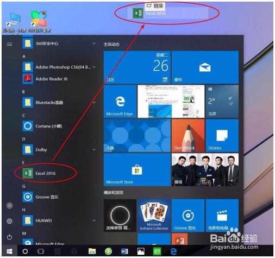275x258 pixels.
Task: Click the Windows Start button
Action: 9,251
